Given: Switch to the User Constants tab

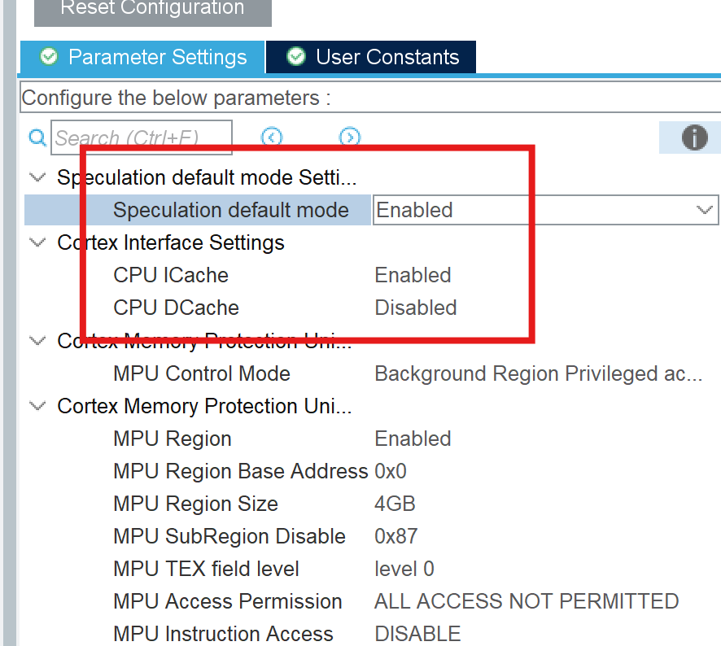Looking at the screenshot, I should tap(370, 57).
